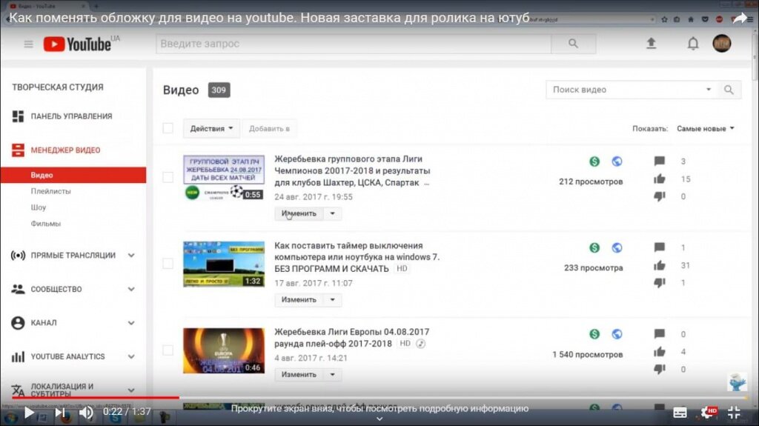Tick the select-all videos checkbox
The width and height of the screenshot is (759, 426).
click(168, 128)
